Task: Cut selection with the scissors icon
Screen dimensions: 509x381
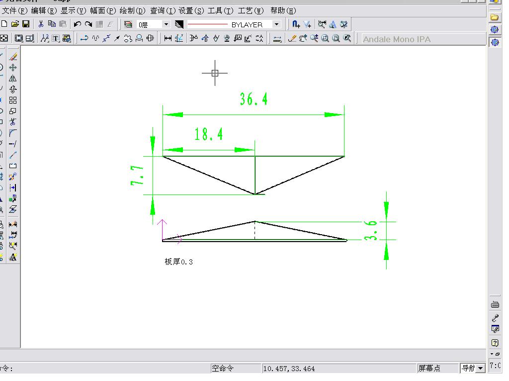Action: pos(41,24)
